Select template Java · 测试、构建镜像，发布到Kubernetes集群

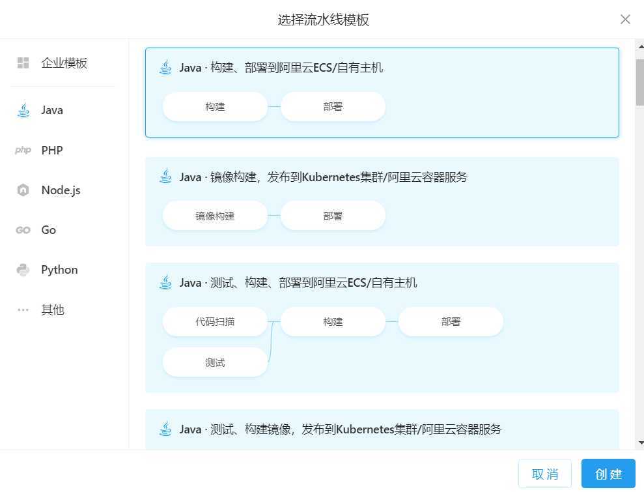click(x=382, y=429)
